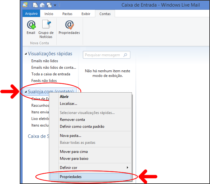Select Emails não lidos view

pyautogui.click(x=45, y=61)
